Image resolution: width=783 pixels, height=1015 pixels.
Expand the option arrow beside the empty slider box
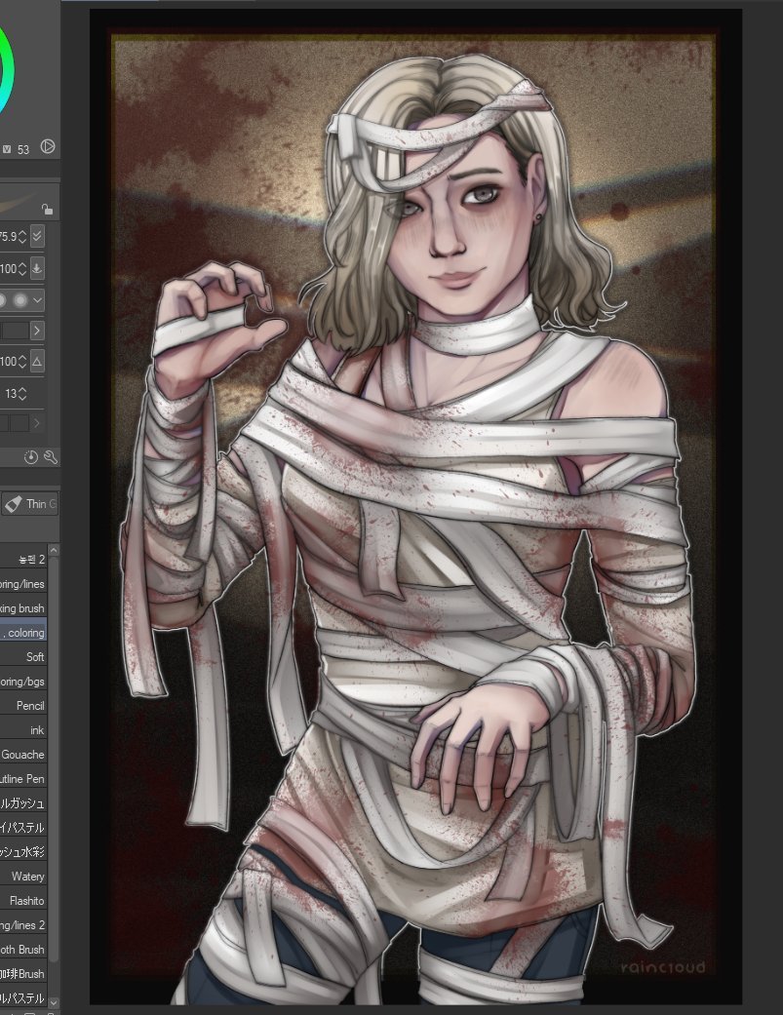pyautogui.click(x=37, y=331)
